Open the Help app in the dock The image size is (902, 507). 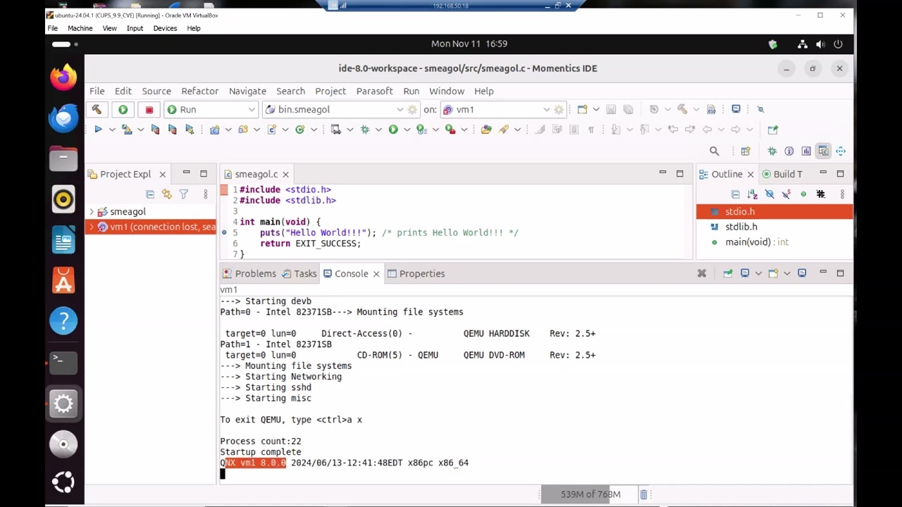[63, 321]
